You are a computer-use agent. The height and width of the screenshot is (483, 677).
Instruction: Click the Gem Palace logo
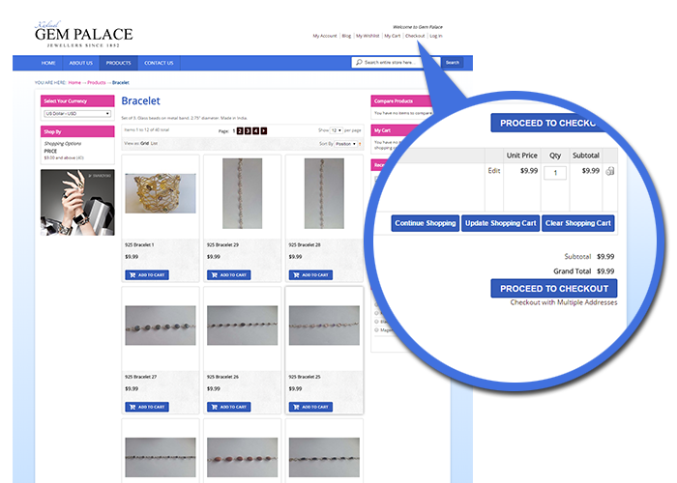[x=84, y=34]
